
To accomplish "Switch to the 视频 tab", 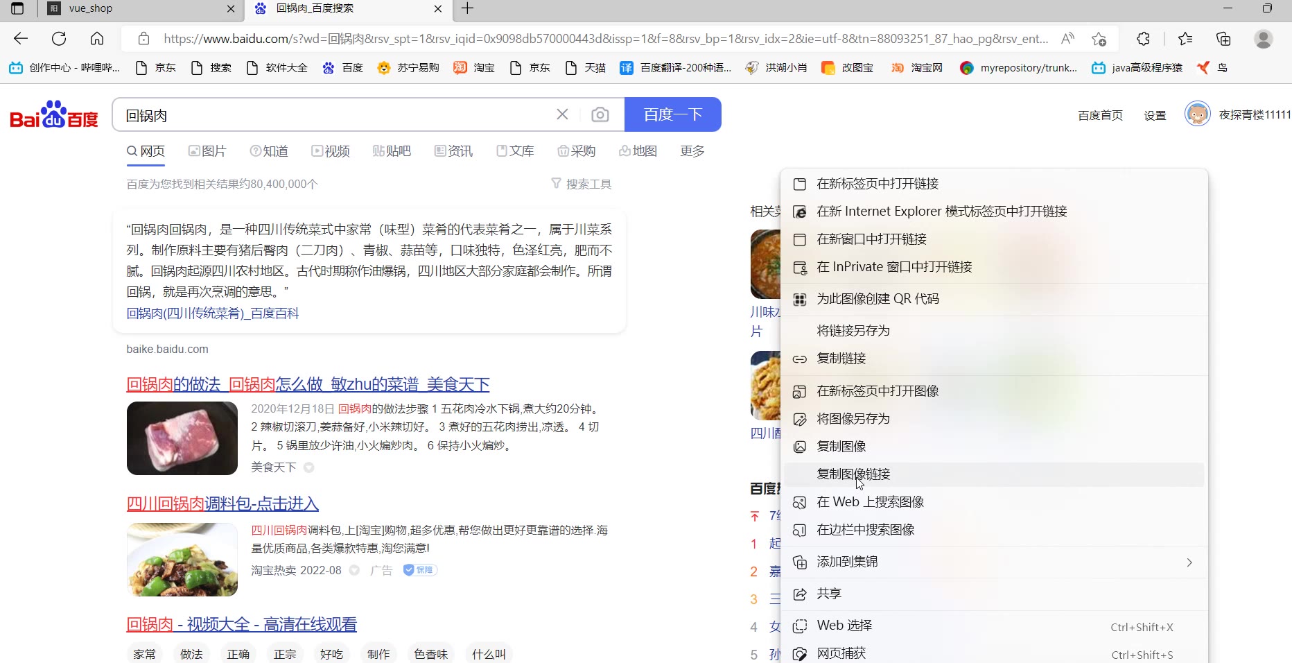I will tap(331, 151).
